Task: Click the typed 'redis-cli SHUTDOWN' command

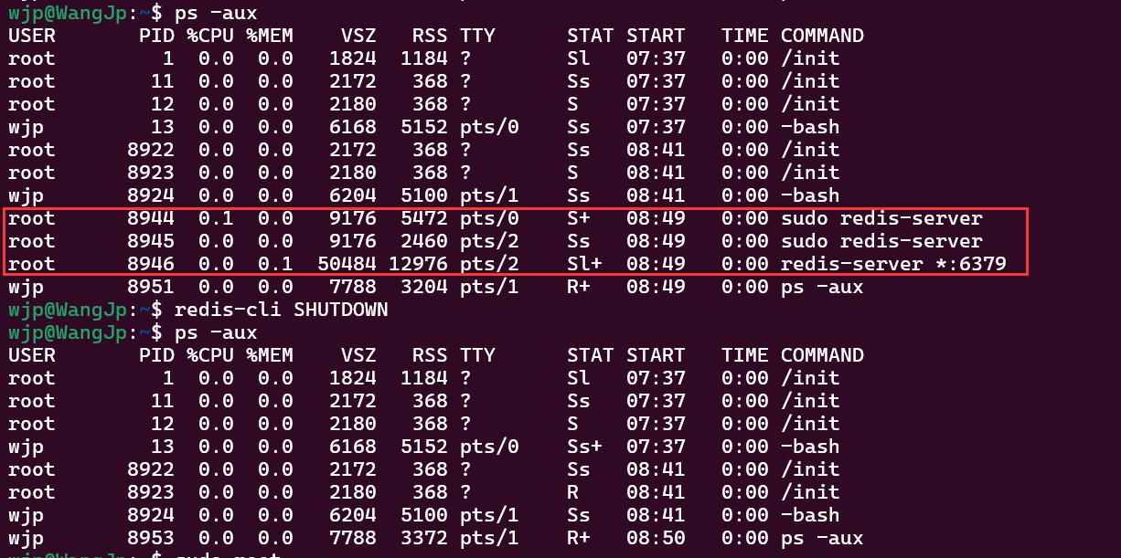Action: 282,310
